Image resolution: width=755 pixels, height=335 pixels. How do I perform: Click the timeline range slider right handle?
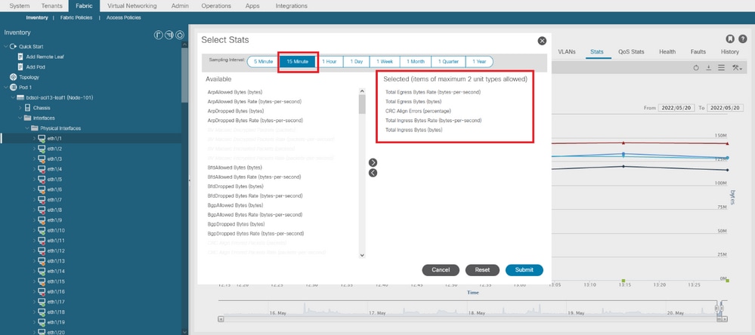point(721,309)
